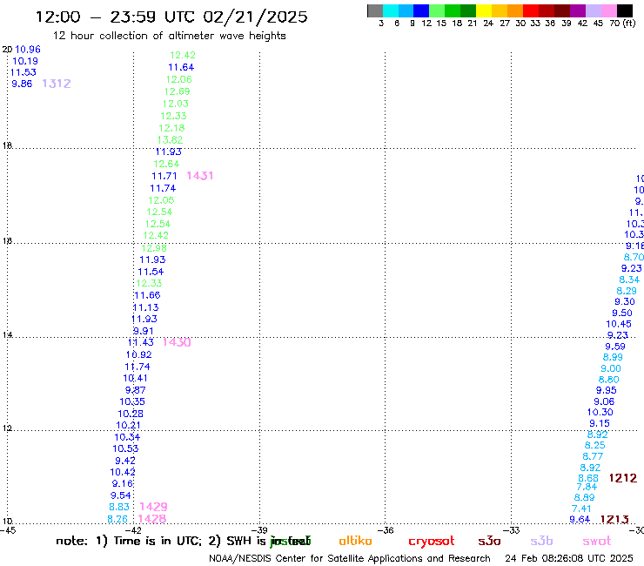Click the wave height value 8.83
Screen dimensions: 644x566
[119, 507]
